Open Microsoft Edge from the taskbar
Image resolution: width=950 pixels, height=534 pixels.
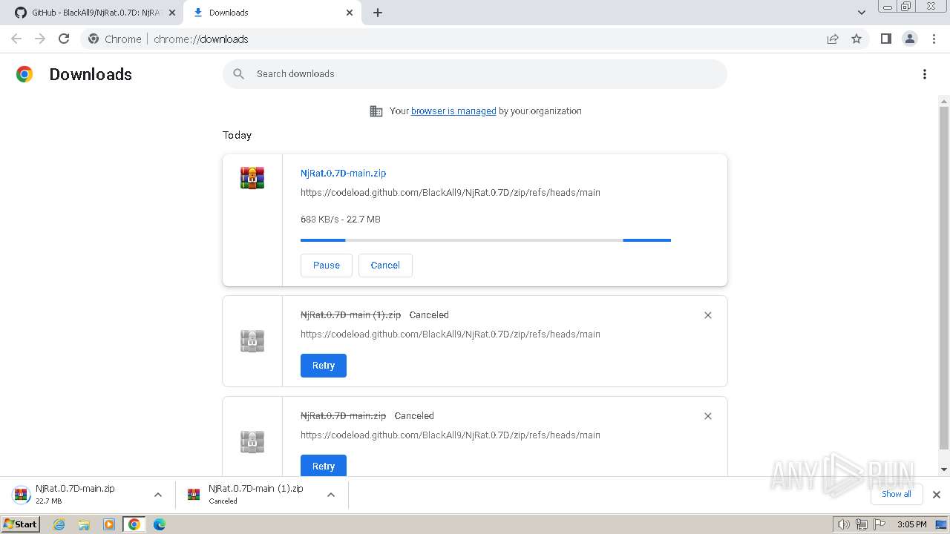coord(159,524)
